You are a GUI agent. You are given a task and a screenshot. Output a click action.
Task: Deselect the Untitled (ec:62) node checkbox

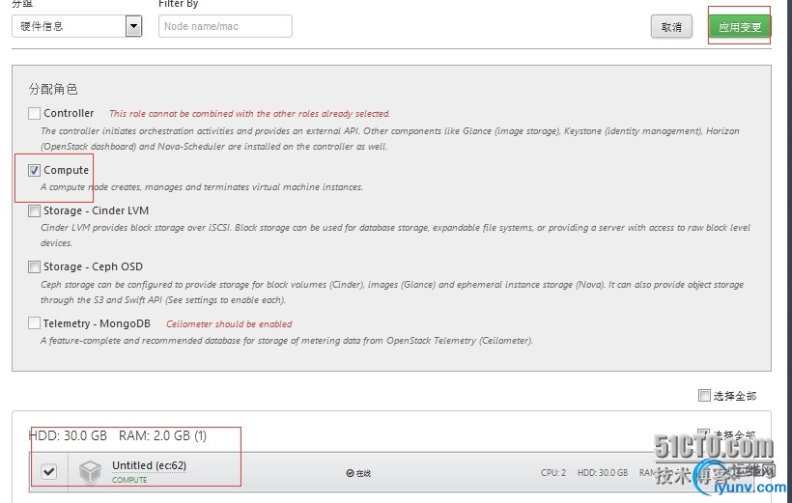coord(49,472)
